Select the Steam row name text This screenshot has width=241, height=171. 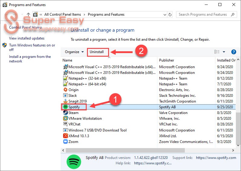pos(73,113)
